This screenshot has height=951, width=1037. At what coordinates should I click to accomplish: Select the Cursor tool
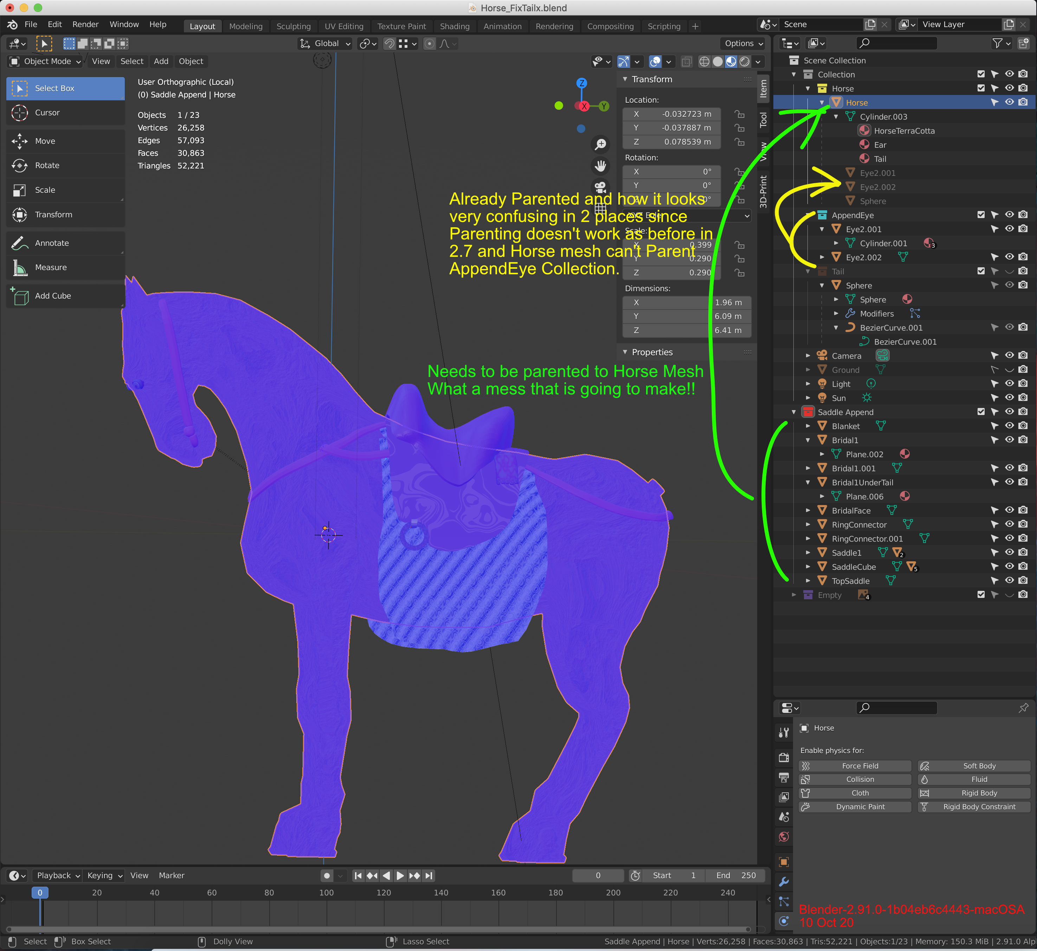(x=65, y=113)
